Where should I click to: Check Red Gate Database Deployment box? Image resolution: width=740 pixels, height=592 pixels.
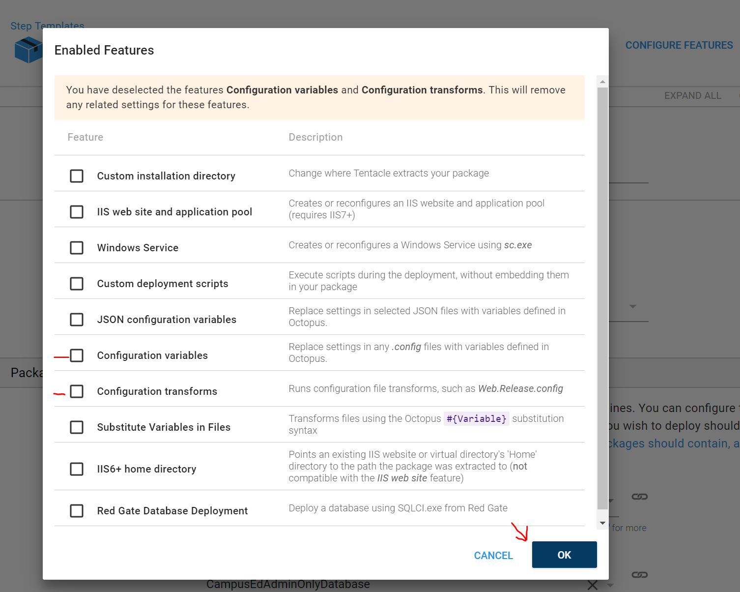pyautogui.click(x=77, y=511)
